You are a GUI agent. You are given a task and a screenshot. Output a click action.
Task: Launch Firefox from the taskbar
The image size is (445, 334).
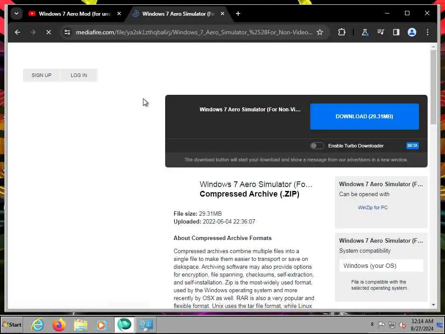pyautogui.click(x=59, y=324)
